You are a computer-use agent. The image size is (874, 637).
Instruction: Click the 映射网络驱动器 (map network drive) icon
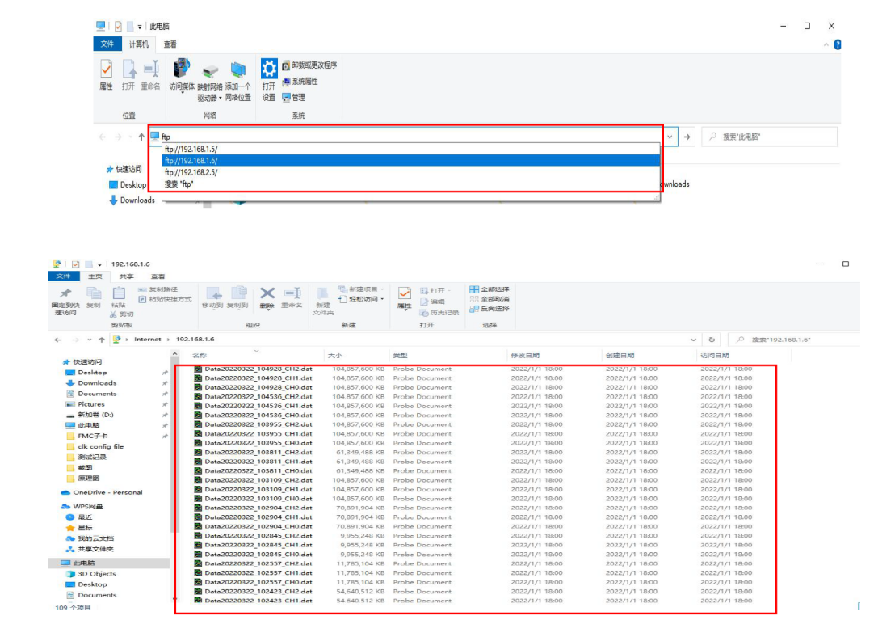tap(210, 71)
